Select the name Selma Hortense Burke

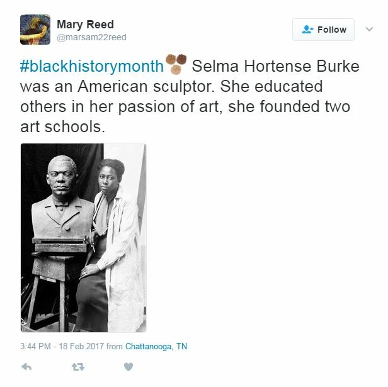(275, 66)
